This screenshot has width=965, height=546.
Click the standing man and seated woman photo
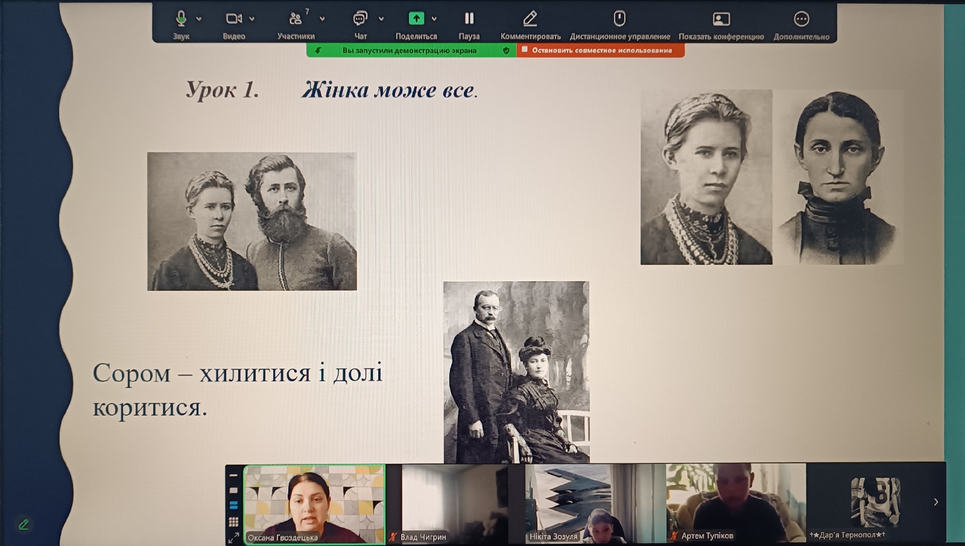point(516,372)
